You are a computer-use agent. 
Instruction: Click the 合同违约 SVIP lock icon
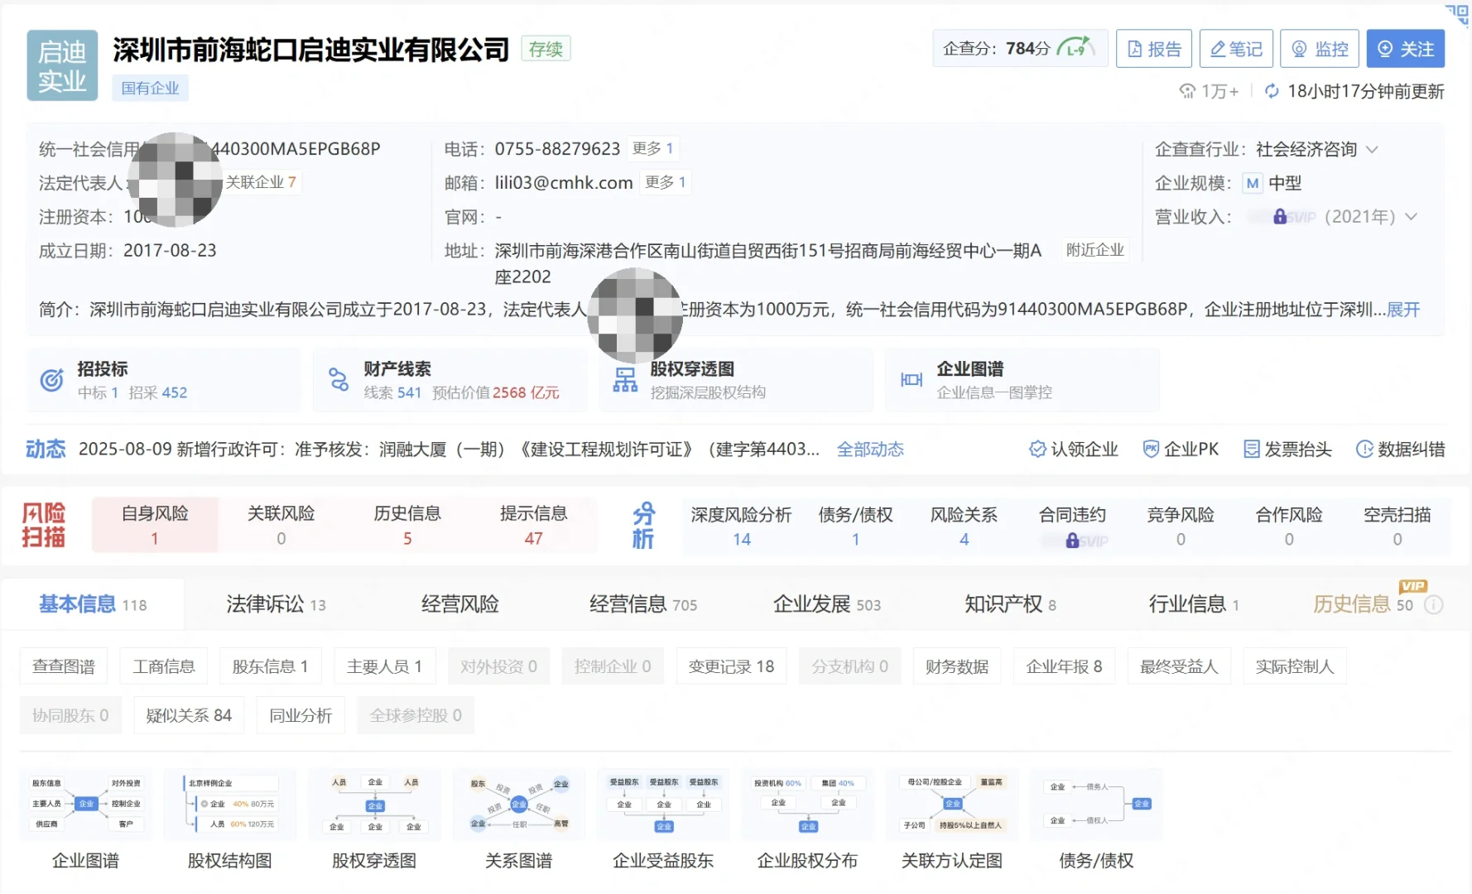tap(1072, 541)
